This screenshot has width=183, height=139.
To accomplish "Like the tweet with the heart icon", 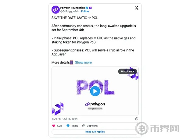I will coord(54,126).
